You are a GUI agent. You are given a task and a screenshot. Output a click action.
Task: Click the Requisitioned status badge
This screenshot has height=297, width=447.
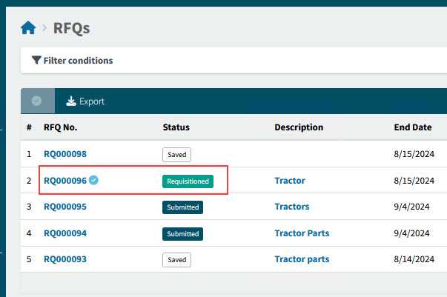(x=188, y=181)
